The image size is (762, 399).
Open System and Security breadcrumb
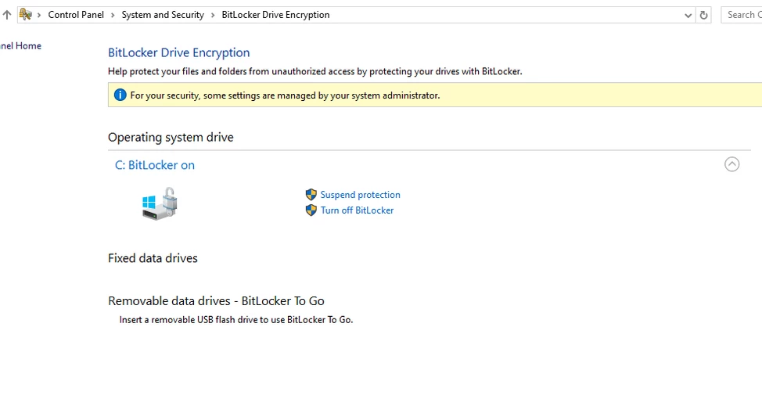pyautogui.click(x=163, y=15)
